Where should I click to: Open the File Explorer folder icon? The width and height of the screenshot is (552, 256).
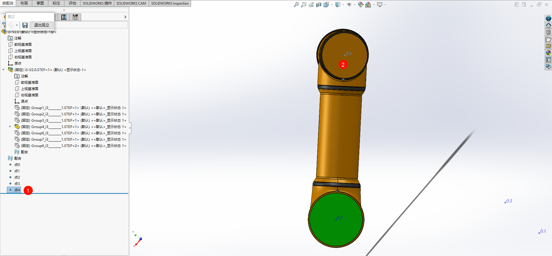click(549, 39)
